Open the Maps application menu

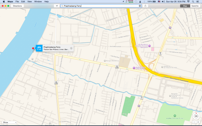[10, 2]
